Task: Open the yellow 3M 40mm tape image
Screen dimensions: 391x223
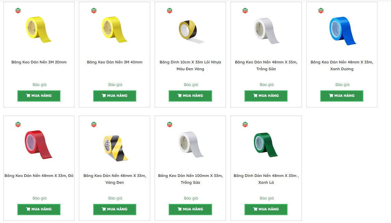Action: coord(114,29)
